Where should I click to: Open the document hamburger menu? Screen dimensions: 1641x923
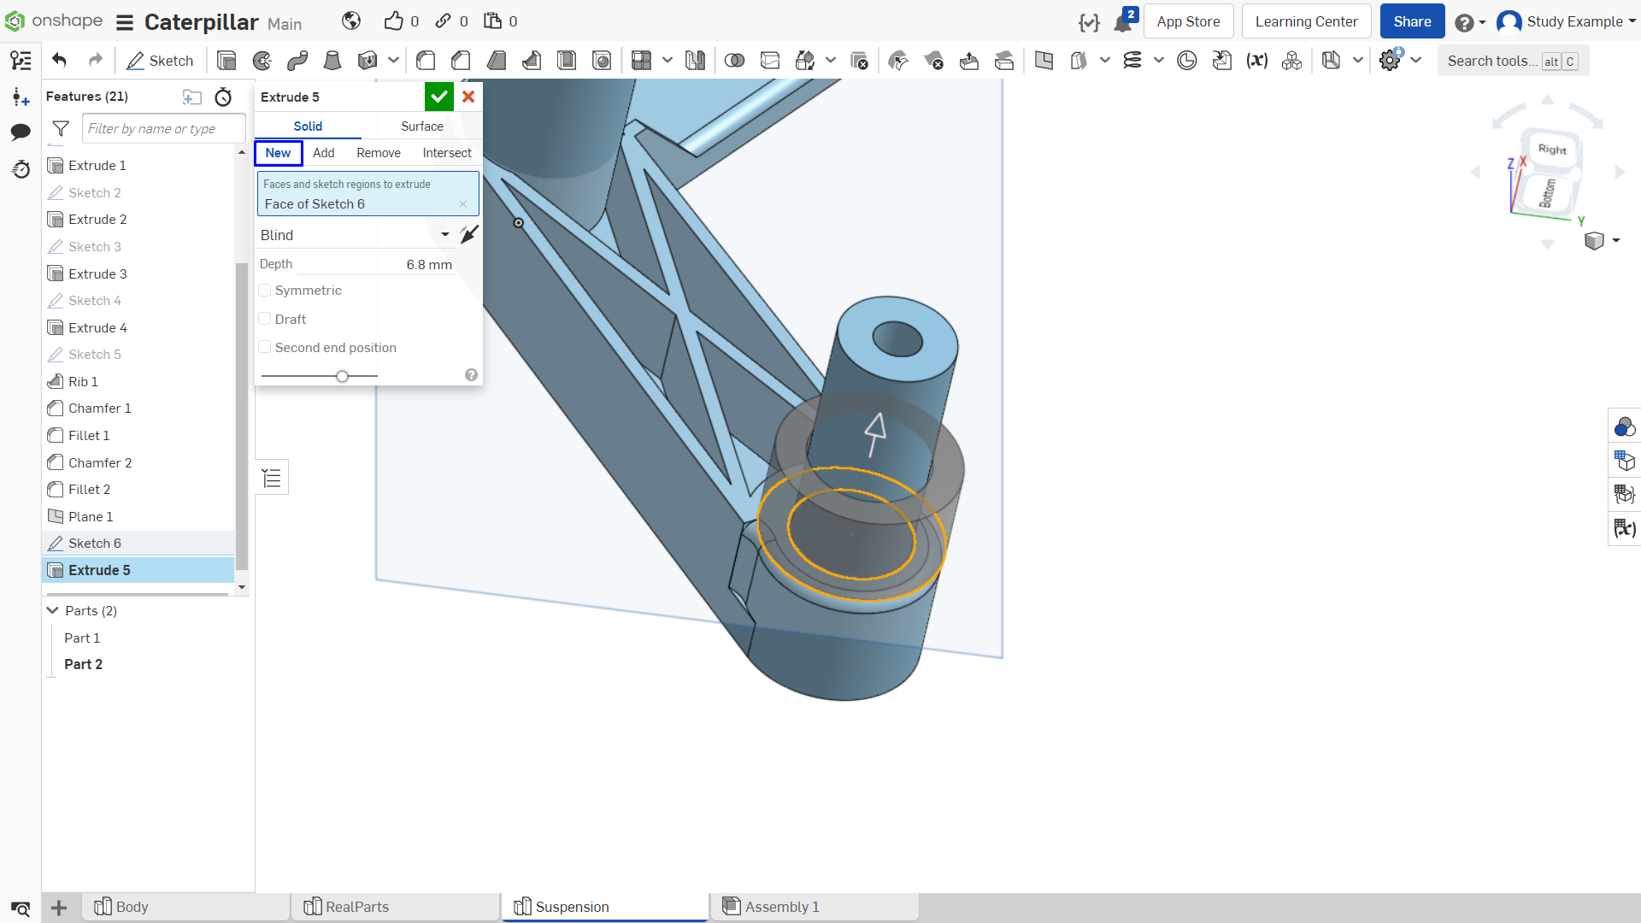click(125, 22)
